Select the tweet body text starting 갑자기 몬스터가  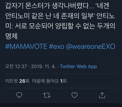click(x=60, y=21)
